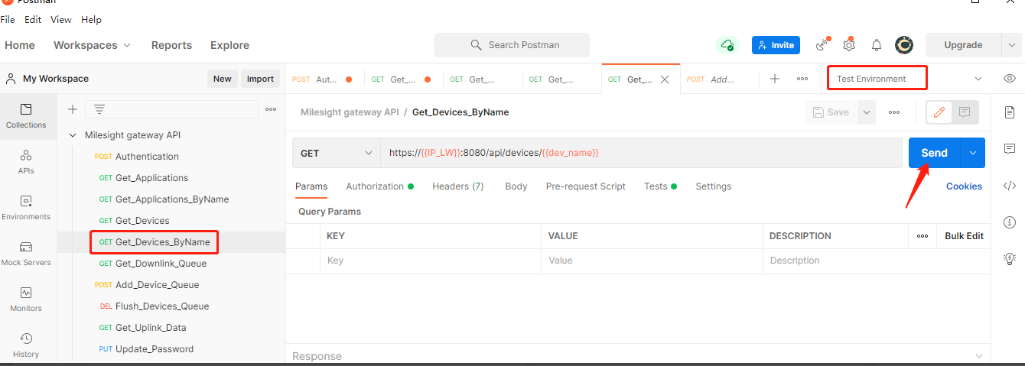Viewport: 1025px width, 366px height.
Task: Switch to the Settings tab
Action: click(713, 186)
